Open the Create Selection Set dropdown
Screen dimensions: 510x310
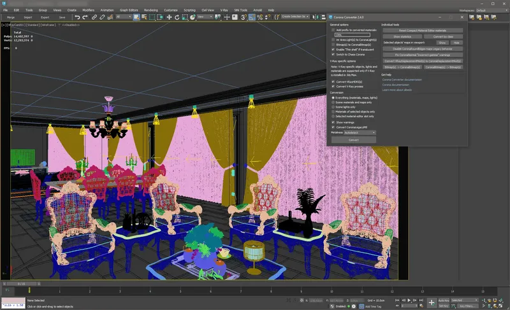point(296,17)
